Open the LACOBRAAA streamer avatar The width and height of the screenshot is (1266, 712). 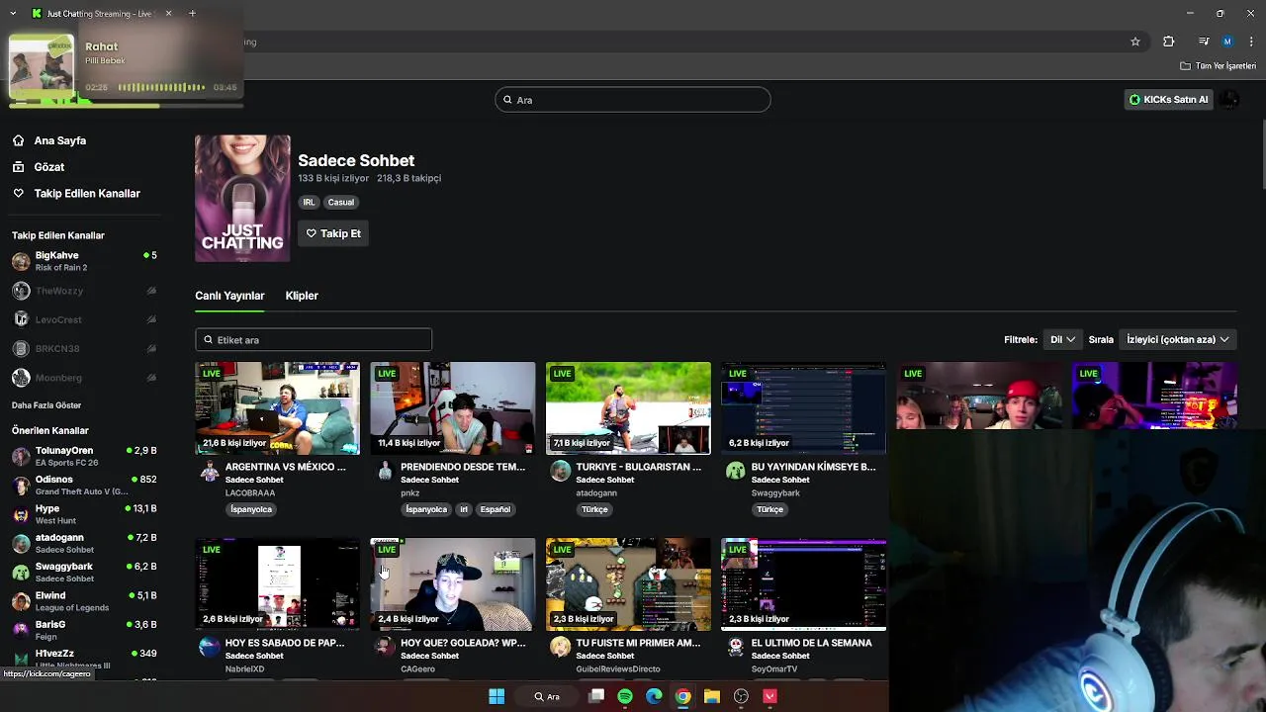tap(209, 471)
